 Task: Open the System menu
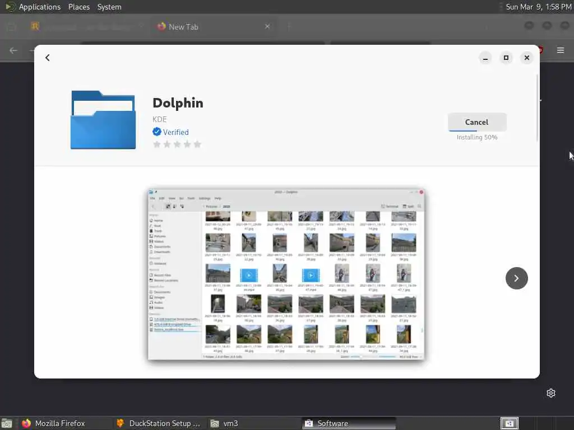(x=109, y=7)
